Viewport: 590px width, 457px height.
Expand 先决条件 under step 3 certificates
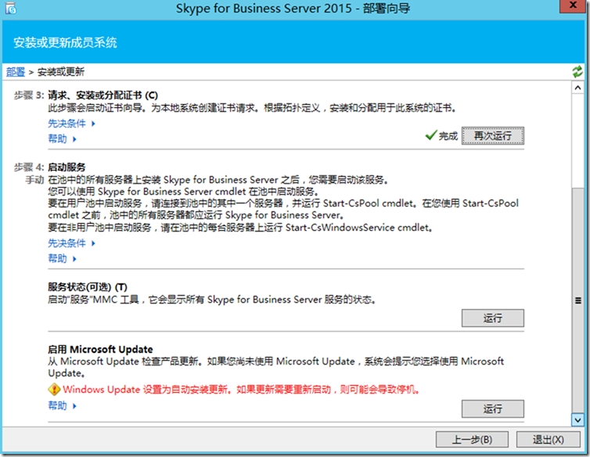tap(71, 124)
